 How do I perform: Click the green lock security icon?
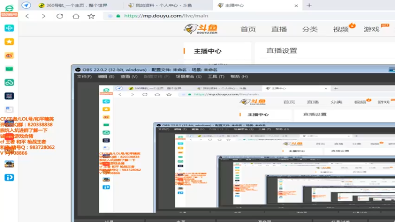[118, 16]
